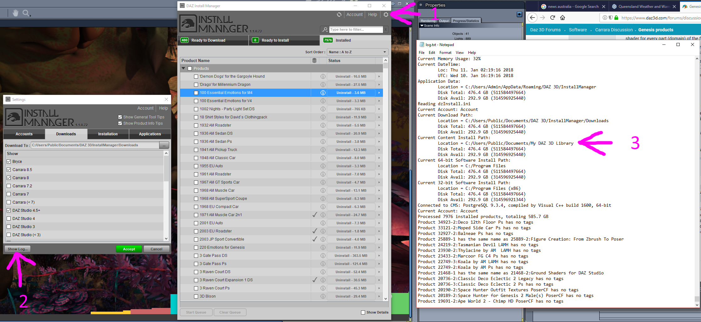Click the refresh icon in DAZ Install Manager
The width and height of the screenshot is (701, 322).
339,14
